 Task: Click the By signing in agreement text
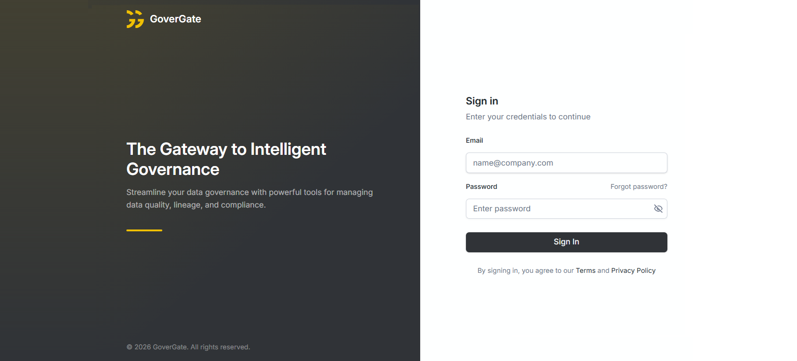coord(525,271)
